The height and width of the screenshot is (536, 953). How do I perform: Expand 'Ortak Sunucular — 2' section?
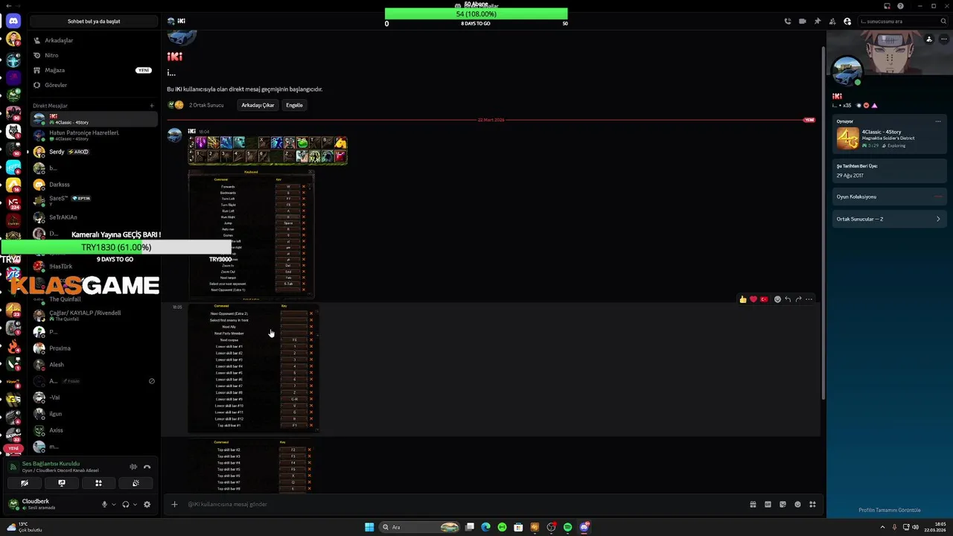[x=889, y=219]
